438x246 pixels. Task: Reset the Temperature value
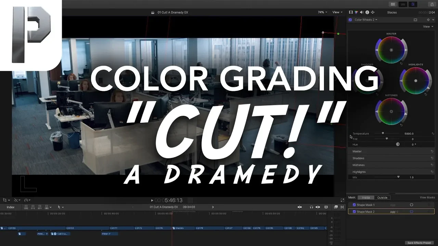(x=433, y=134)
